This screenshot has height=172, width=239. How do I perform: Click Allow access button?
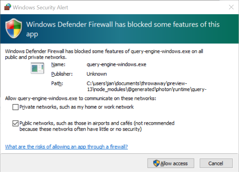[x=171, y=163]
